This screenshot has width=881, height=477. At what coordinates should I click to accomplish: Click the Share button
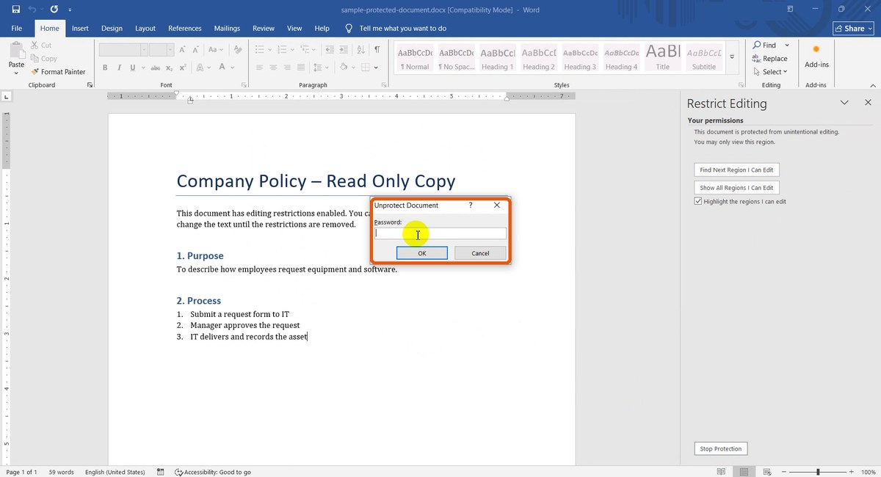tap(853, 29)
